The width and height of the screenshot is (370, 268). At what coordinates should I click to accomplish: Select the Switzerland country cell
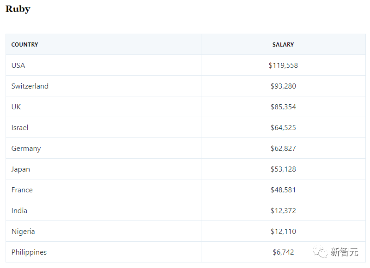(30, 86)
